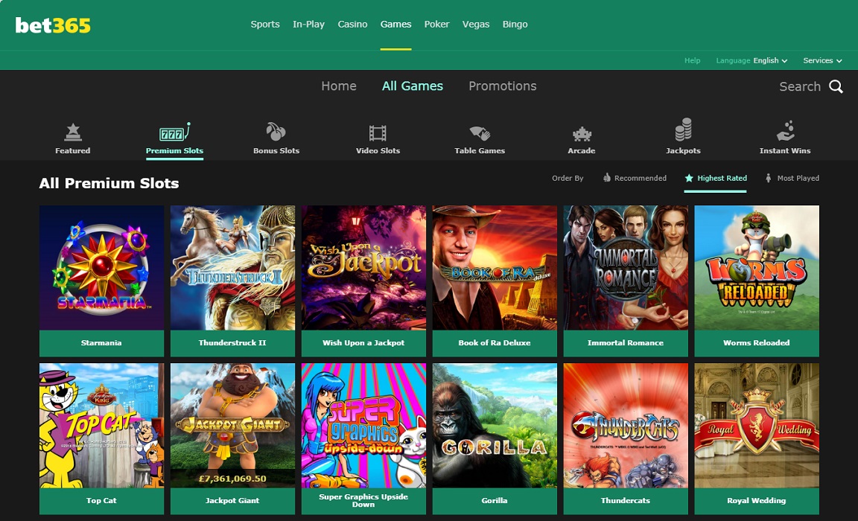Click the Help link

click(x=692, y=61)
